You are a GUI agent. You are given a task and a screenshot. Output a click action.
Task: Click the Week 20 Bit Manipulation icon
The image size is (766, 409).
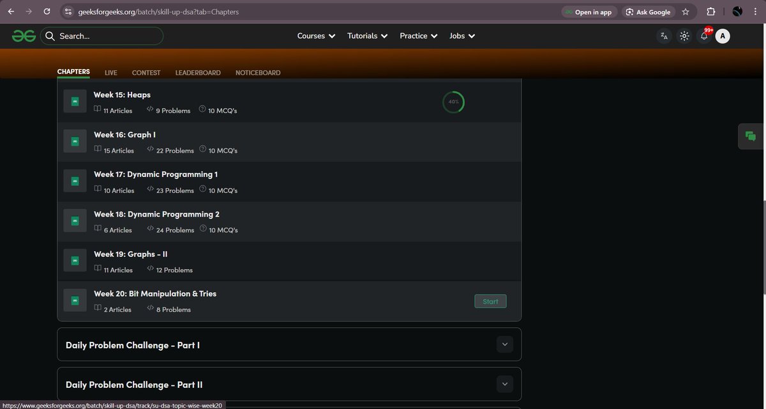(x=75, y=300)
